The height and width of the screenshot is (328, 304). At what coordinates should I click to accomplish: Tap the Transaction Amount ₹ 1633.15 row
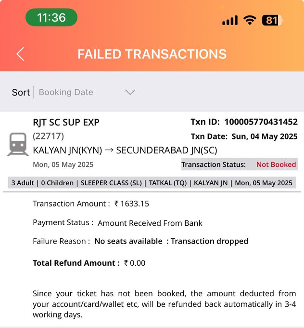tap(91, 204)
